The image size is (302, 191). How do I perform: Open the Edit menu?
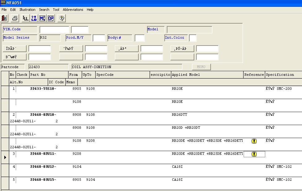[x=13, y=10]
